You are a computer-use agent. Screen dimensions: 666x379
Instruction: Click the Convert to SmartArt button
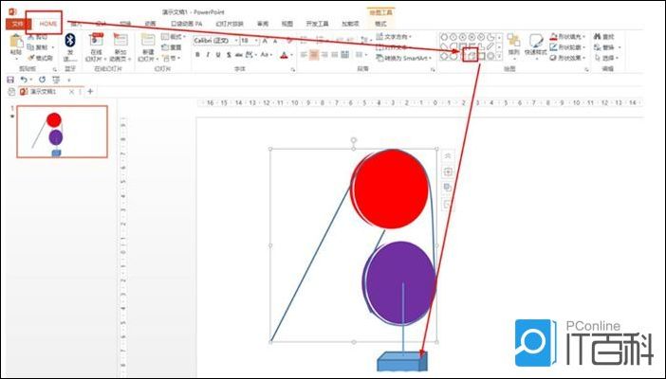tap(403, 58)
